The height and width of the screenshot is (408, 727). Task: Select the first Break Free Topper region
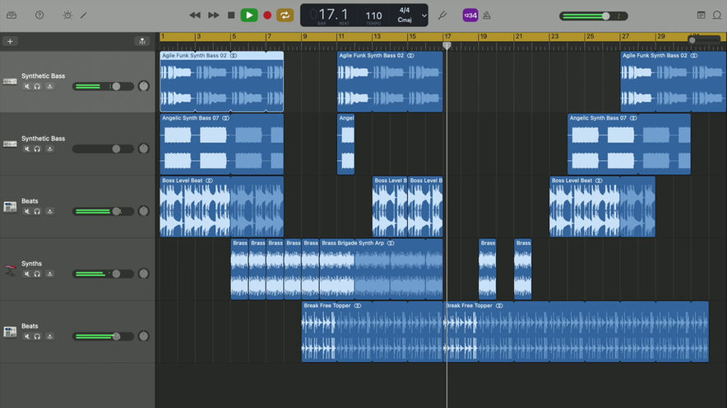coord(372,331)
